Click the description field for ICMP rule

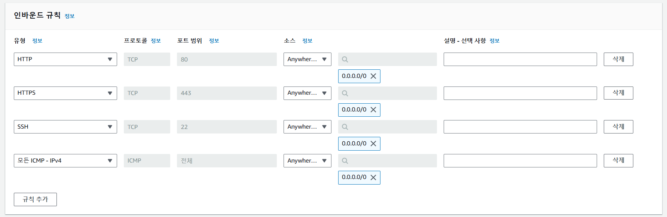(520, 161)
